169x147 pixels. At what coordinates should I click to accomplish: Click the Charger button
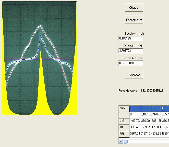[134, 8]
